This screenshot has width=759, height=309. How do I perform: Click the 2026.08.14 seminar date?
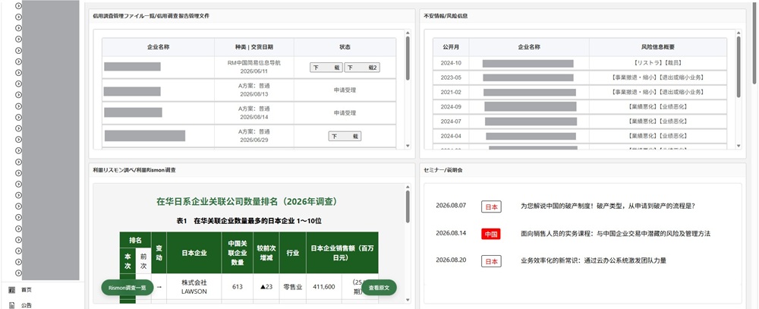pos(451,233)
